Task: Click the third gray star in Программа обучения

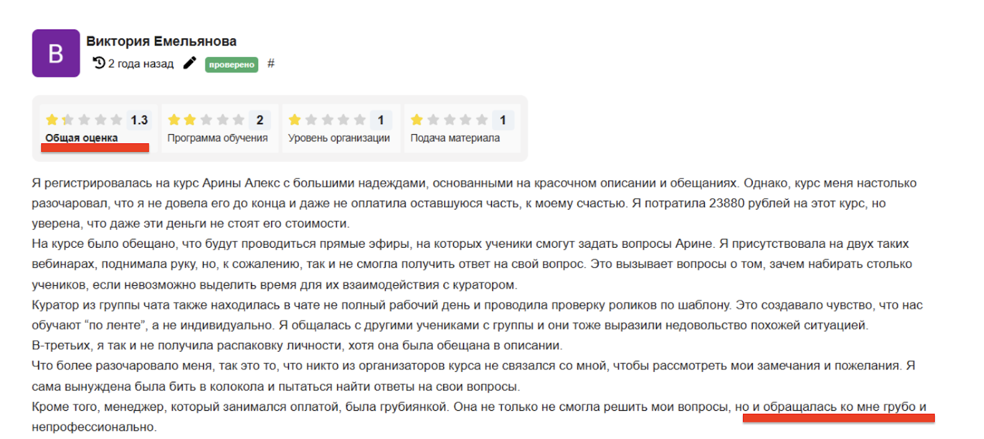Action: click(x=207, y=119)
